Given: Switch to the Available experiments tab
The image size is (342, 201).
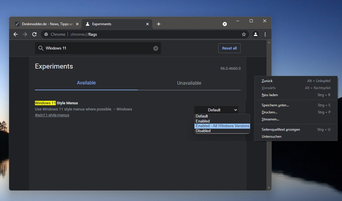Looking at the screenshot, I should [x=86, y=83].
